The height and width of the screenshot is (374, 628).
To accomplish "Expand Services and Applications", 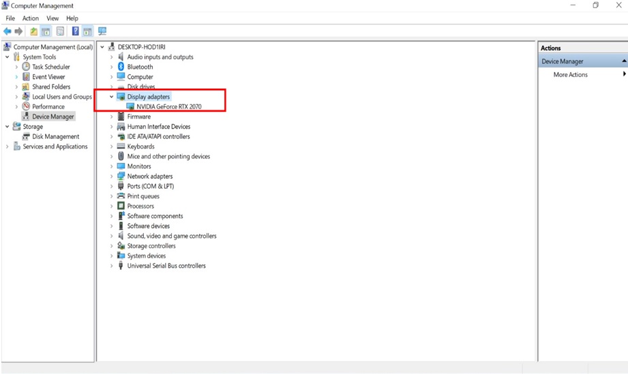I will [x=8, y=146].
